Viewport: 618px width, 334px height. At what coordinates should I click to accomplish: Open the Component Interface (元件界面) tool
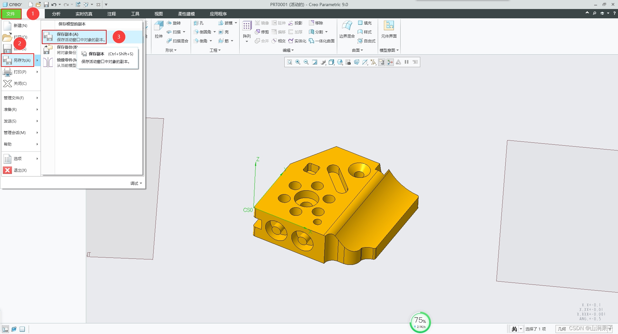tap(389, 26)
